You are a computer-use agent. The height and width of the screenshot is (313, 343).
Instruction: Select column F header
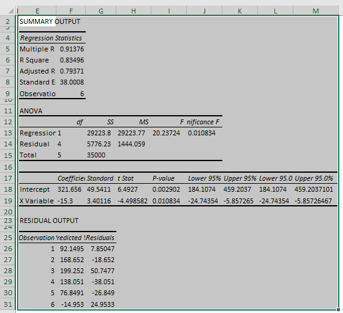tap(71, 10)
